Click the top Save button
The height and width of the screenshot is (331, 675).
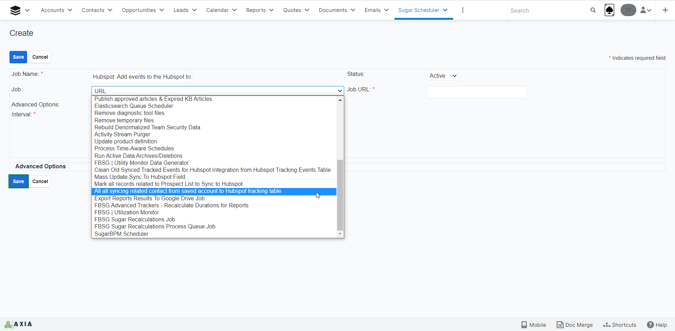click(x=18, y=57)
